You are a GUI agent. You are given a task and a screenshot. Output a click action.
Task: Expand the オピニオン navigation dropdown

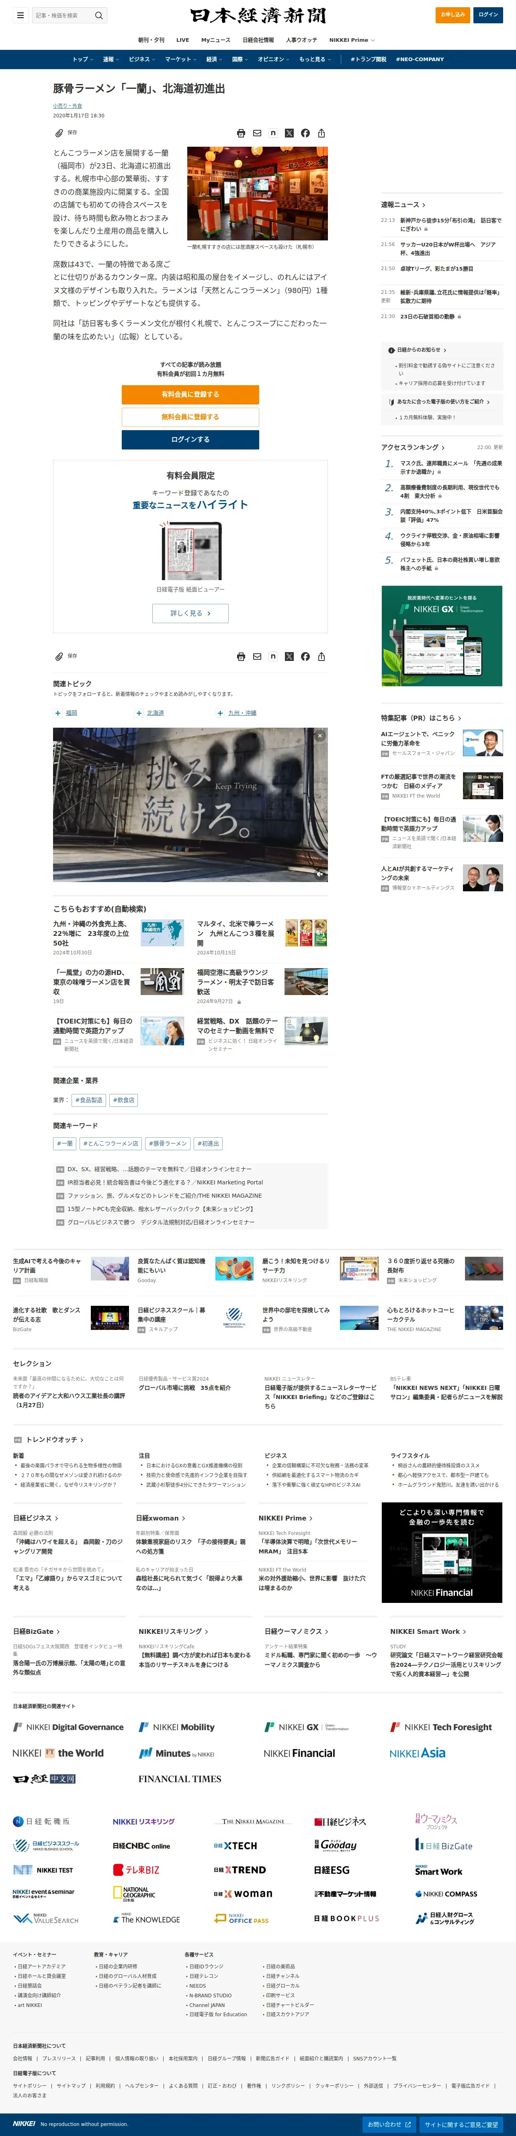tap(273, 60)
